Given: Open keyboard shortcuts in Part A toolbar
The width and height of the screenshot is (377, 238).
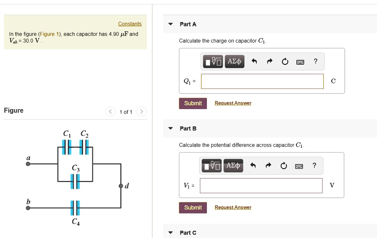Looking at the screenshot, I should pyautogui.click(x=300, y=61).
